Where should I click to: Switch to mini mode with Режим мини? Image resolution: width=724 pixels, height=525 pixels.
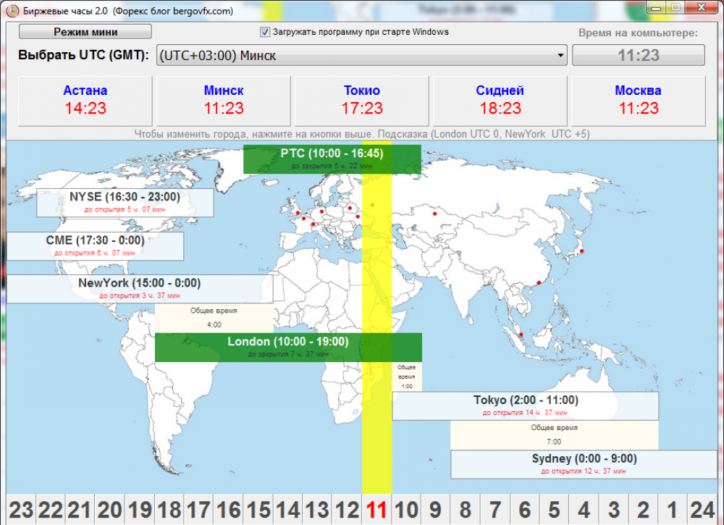85,32
